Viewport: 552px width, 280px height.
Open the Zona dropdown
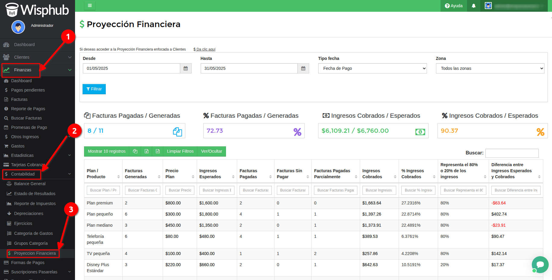(490, 68)
